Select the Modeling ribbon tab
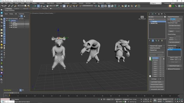Screen dimensions: 184x103 [x=9, y=9]
